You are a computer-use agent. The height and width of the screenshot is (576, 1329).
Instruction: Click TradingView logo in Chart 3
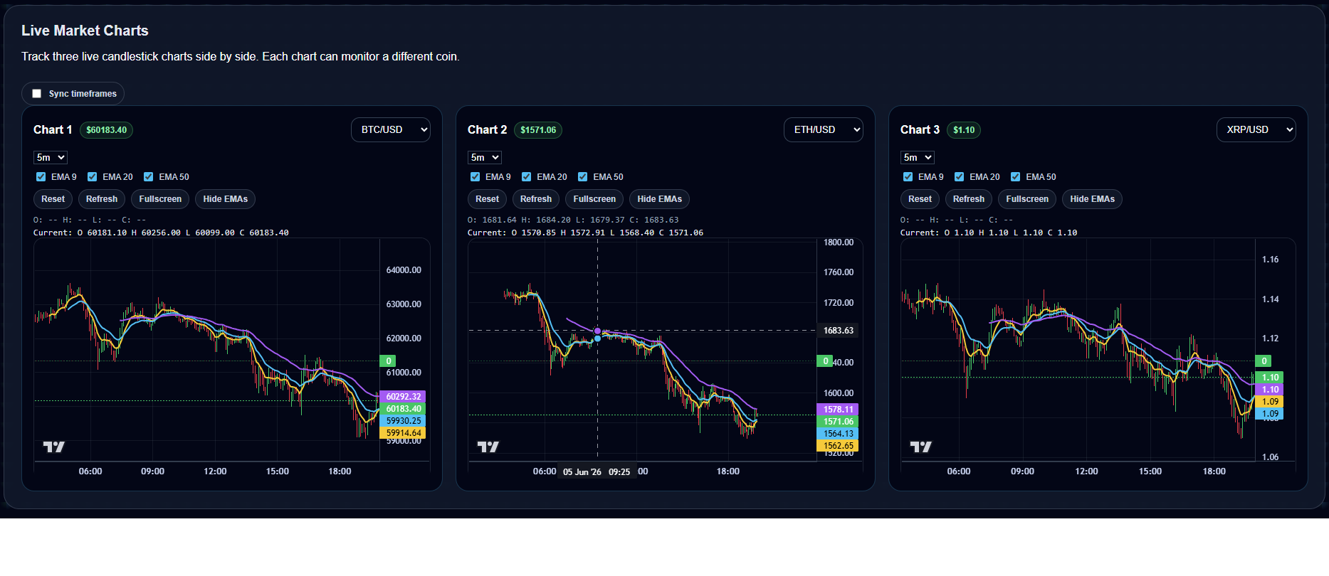pyautogui.click(x=920, y=447)
